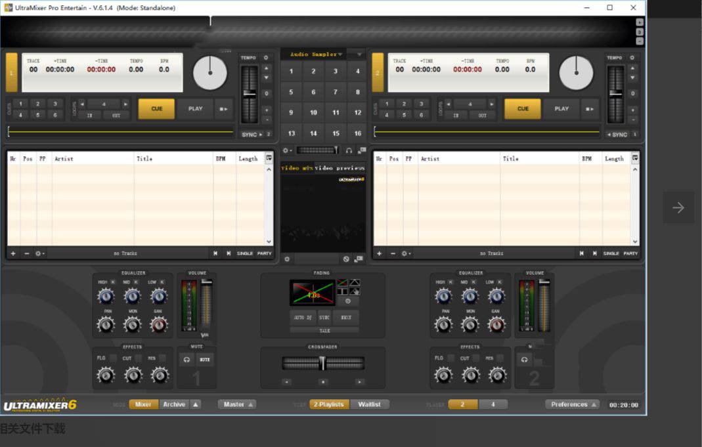Click CUE on deck 1

[157, 109]
